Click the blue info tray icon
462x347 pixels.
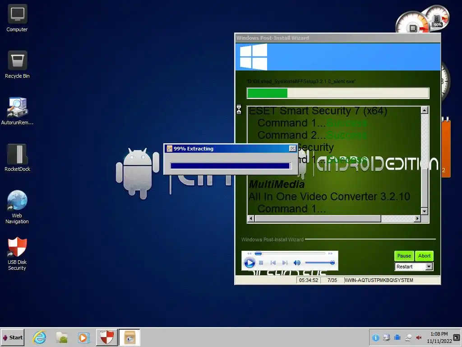(x=375, y=338)
